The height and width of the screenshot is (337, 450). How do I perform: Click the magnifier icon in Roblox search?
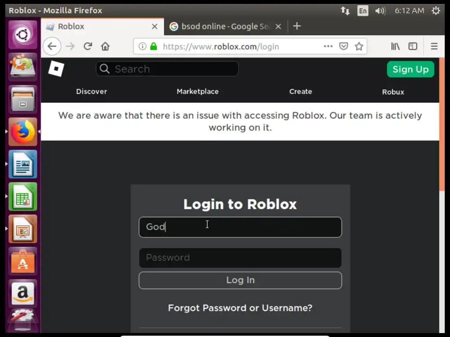[x=105, y=69]
